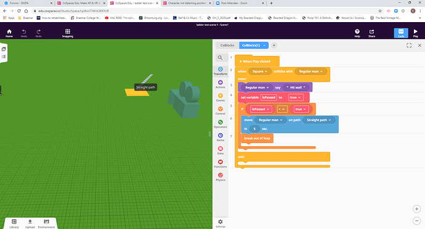Viewport: 425px width, 229px height.
Task: Open the Control blocks category
Action: click(221, 111)
